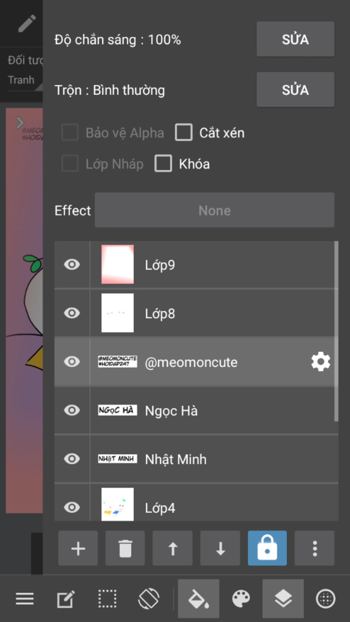Select the Lớp8 layer thumbnail
Screen dimensions: 350x622
click(118, 313)
